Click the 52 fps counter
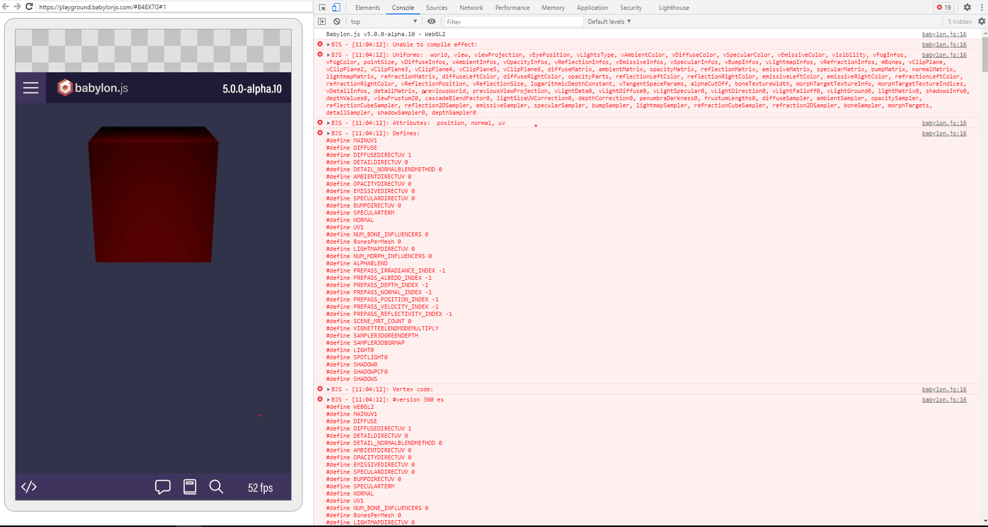 260,488
